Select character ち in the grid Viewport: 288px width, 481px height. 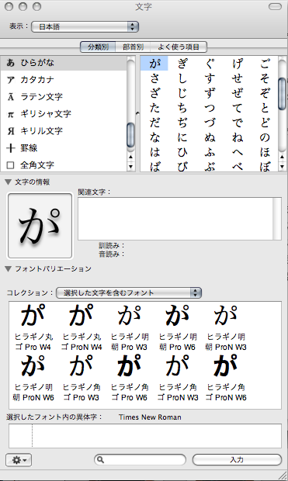(182, 108)
